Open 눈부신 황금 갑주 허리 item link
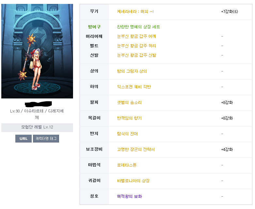This screenshot has height=209, width=255. click(136, 46)
